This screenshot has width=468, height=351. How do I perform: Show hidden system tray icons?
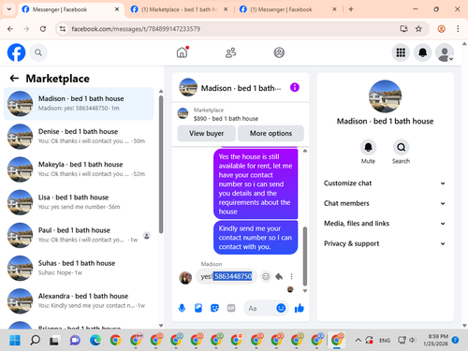pyautogui.click(x=358, y=340)
